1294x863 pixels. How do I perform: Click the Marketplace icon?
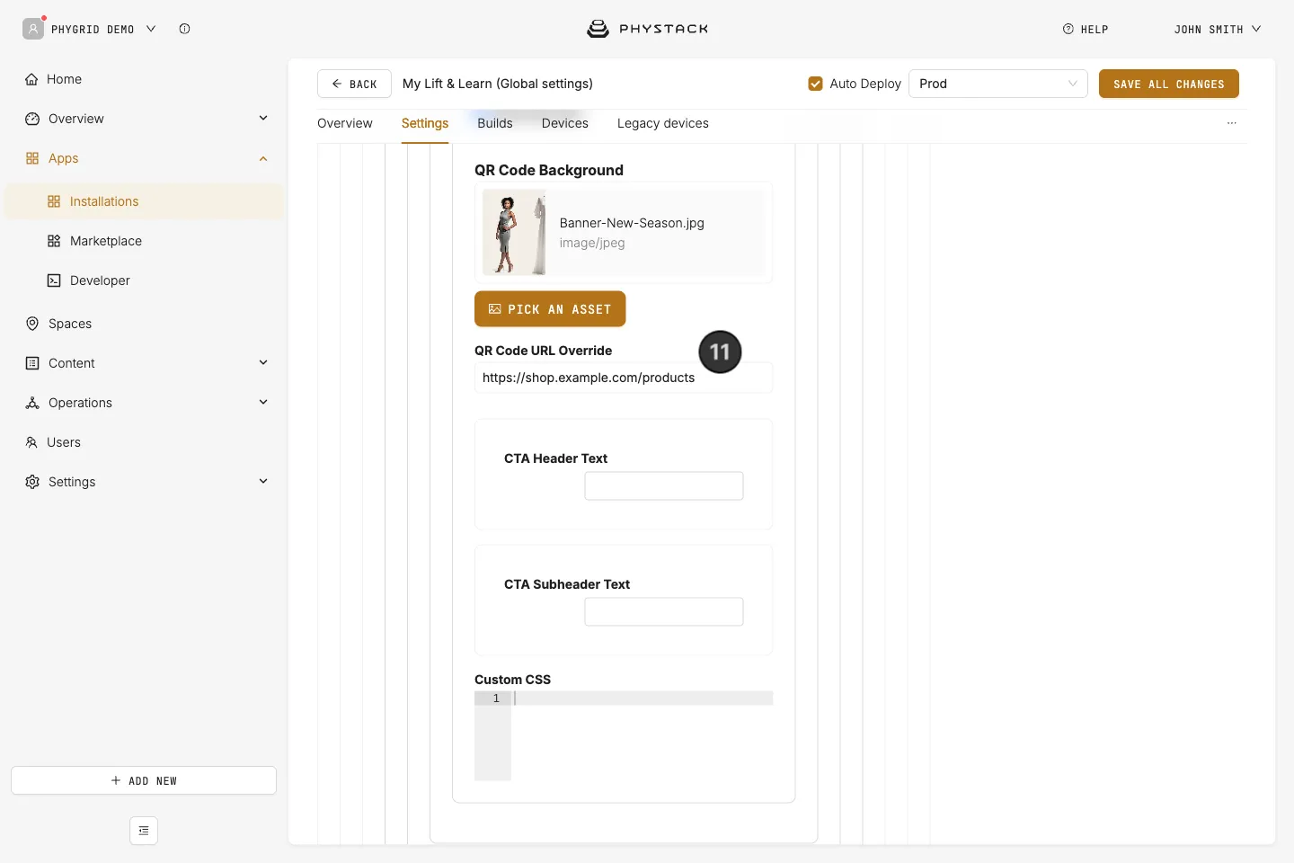coord(54,241)
